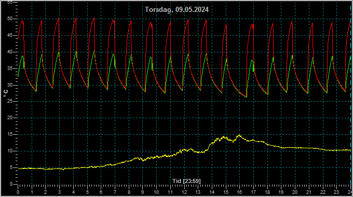Viewport: 353px width, 197px height.
Task: Click the 30 value on temperature axis
Action: [x=10, y=85]
